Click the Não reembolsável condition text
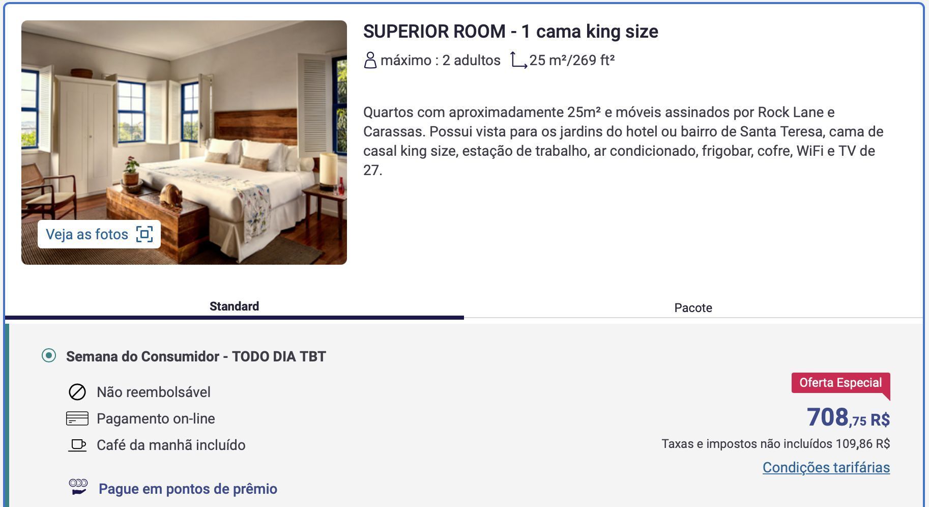Viewport: 929px width, 507px height. point(154,392)
